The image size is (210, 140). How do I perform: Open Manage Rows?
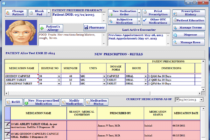(x=189, y=43)
